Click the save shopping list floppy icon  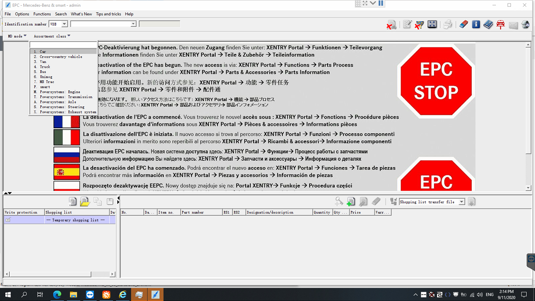(110, 201)
